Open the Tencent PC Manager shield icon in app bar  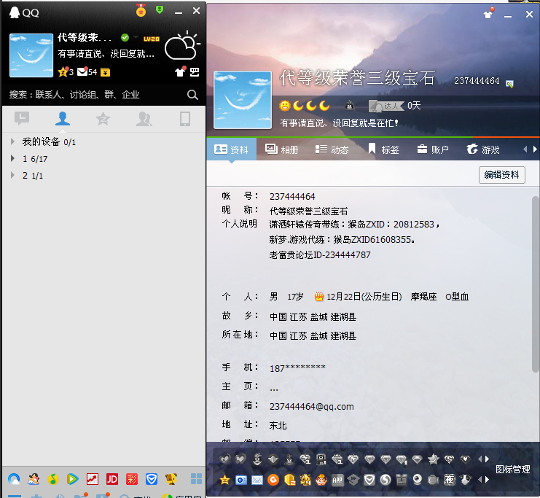coord(152,479)
